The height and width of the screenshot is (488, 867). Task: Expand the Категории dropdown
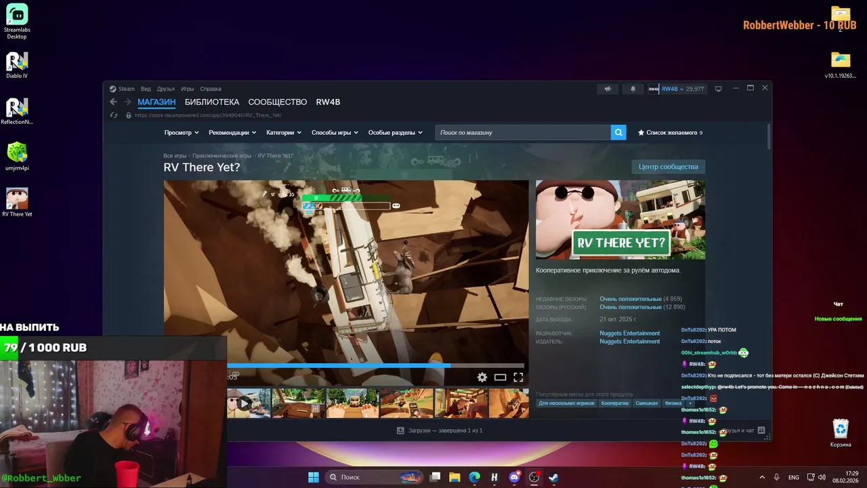point(284,132)
